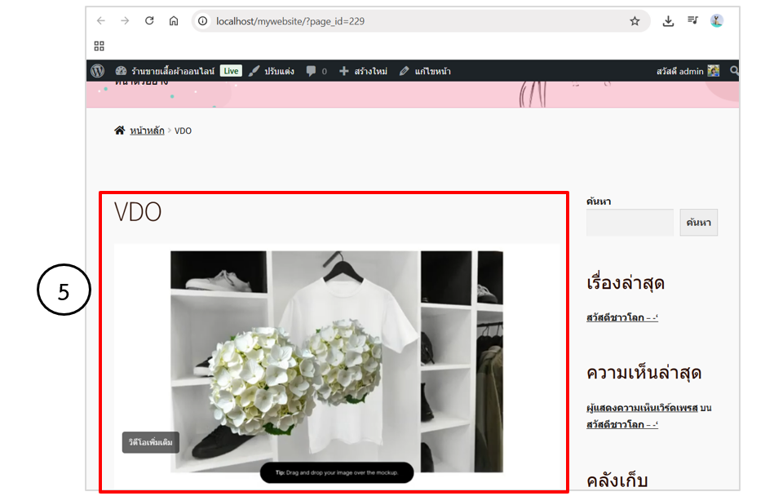Click the address bar showing localhost/mywebsite
Screen dimensions: 774x496
click(x=408, y=21)
